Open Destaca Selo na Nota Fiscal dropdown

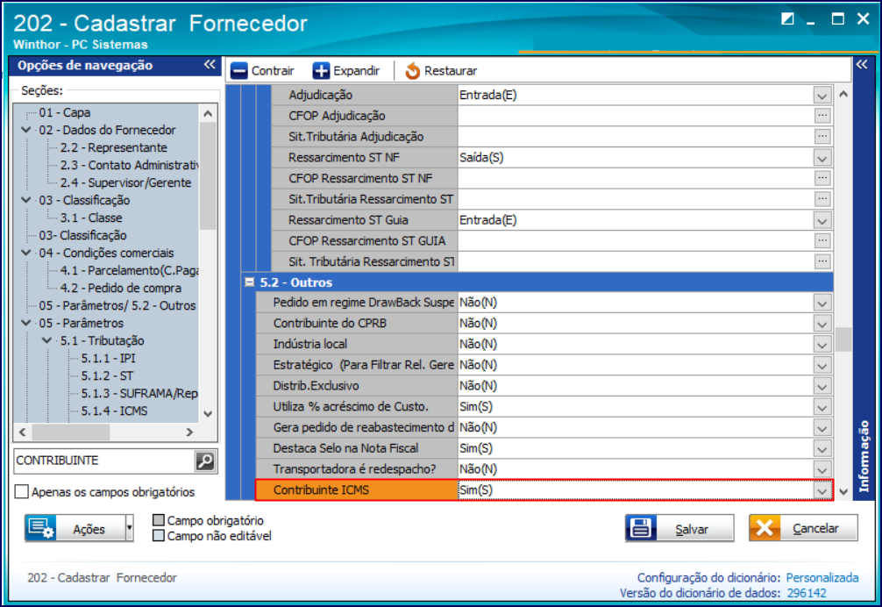(822, 448)
